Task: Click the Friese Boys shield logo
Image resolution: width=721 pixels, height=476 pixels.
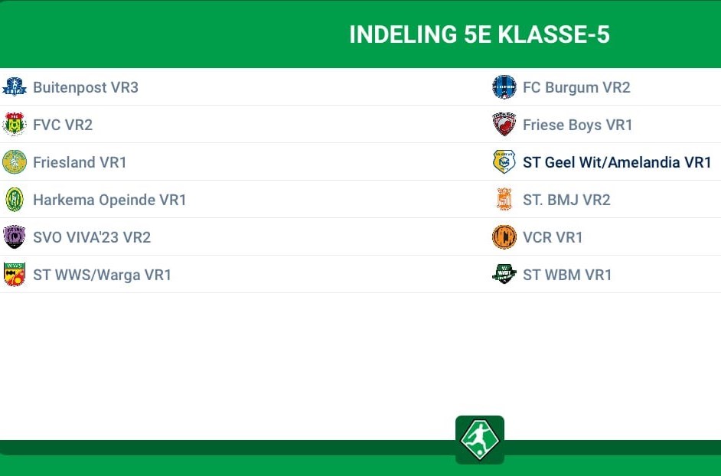Action: (x=504, y=124)
